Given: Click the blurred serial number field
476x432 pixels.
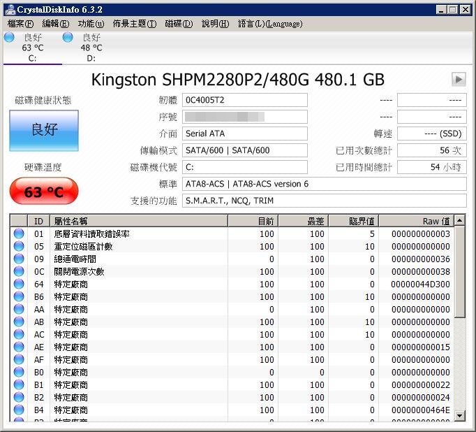Looking at the screenshot, I should point(245,117).
